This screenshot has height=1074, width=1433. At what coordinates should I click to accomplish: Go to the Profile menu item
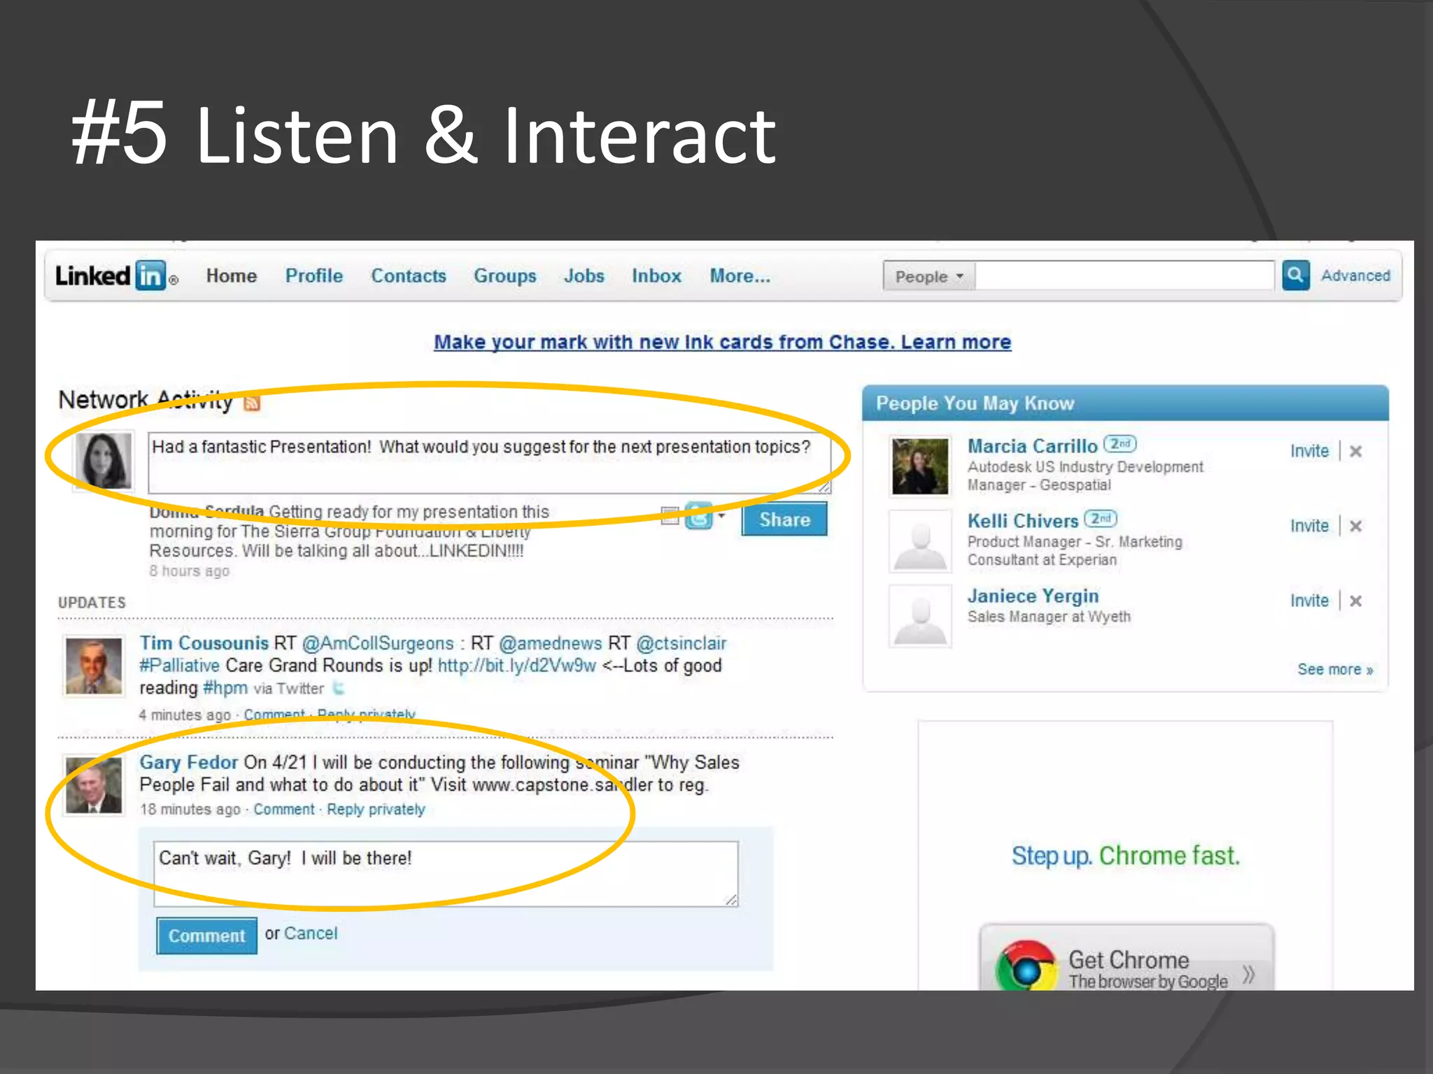(313, 276)
